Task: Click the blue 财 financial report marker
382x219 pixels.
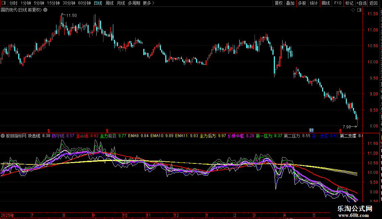Action: (x=311, y=130)
